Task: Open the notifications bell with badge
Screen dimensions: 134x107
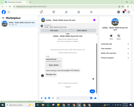Action: tap(124, 12)
